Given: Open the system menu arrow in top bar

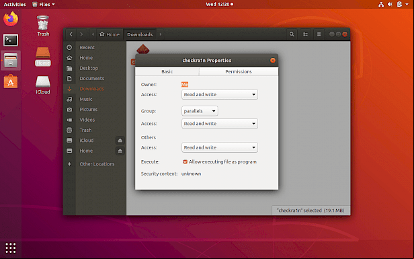Looking at the screenshot, I should pyautogui.click(x=407, y=4).
